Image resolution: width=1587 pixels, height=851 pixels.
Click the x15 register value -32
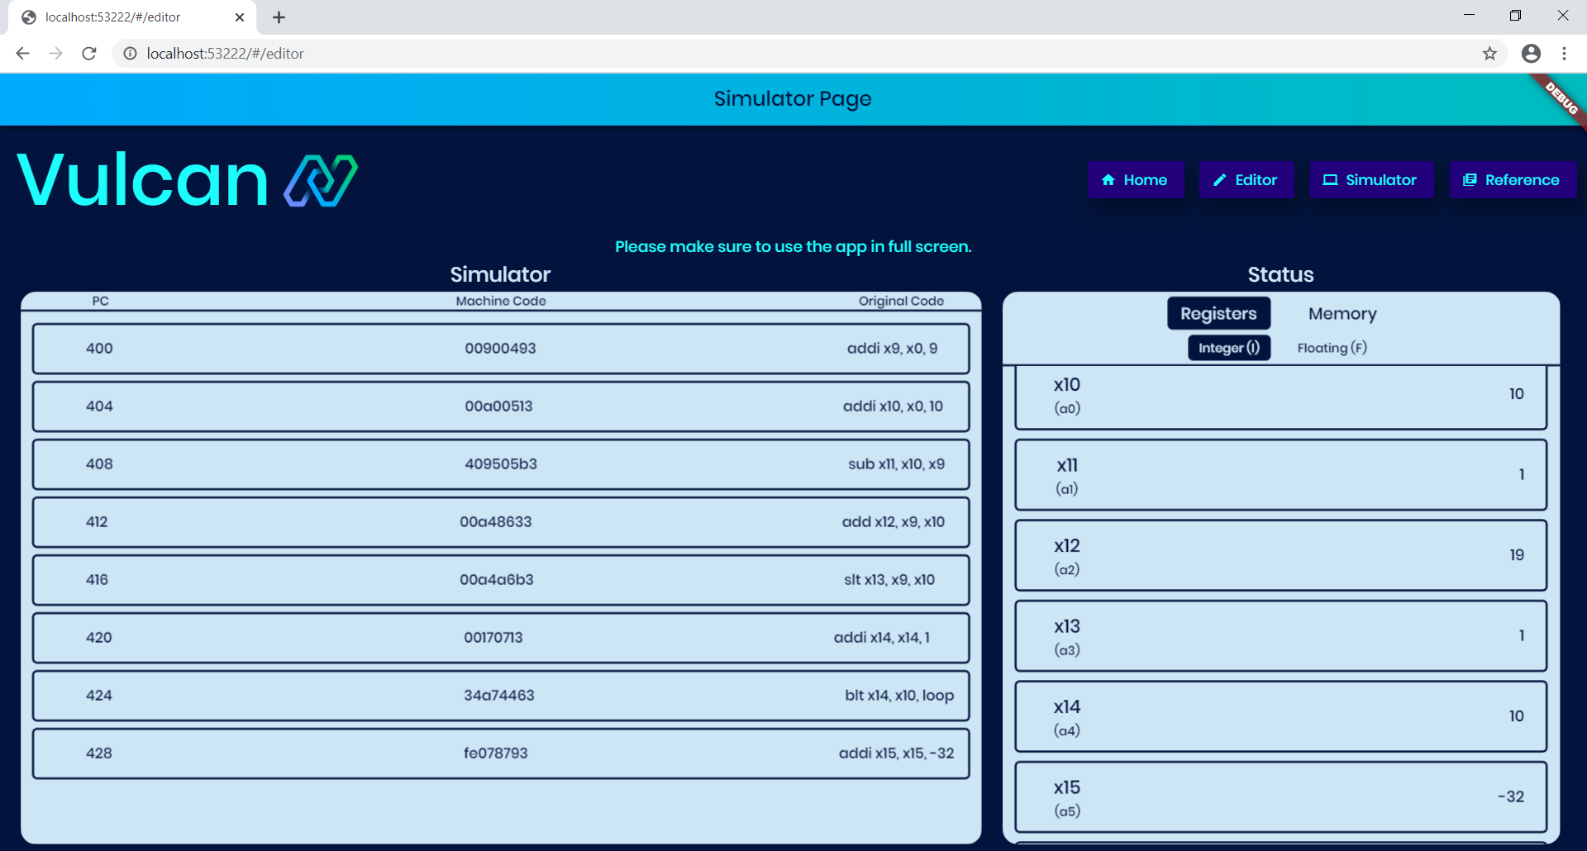pyautogui.click(x=1511, y=797)
